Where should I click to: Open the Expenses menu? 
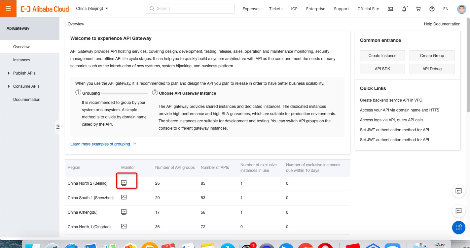pos(251,9)
